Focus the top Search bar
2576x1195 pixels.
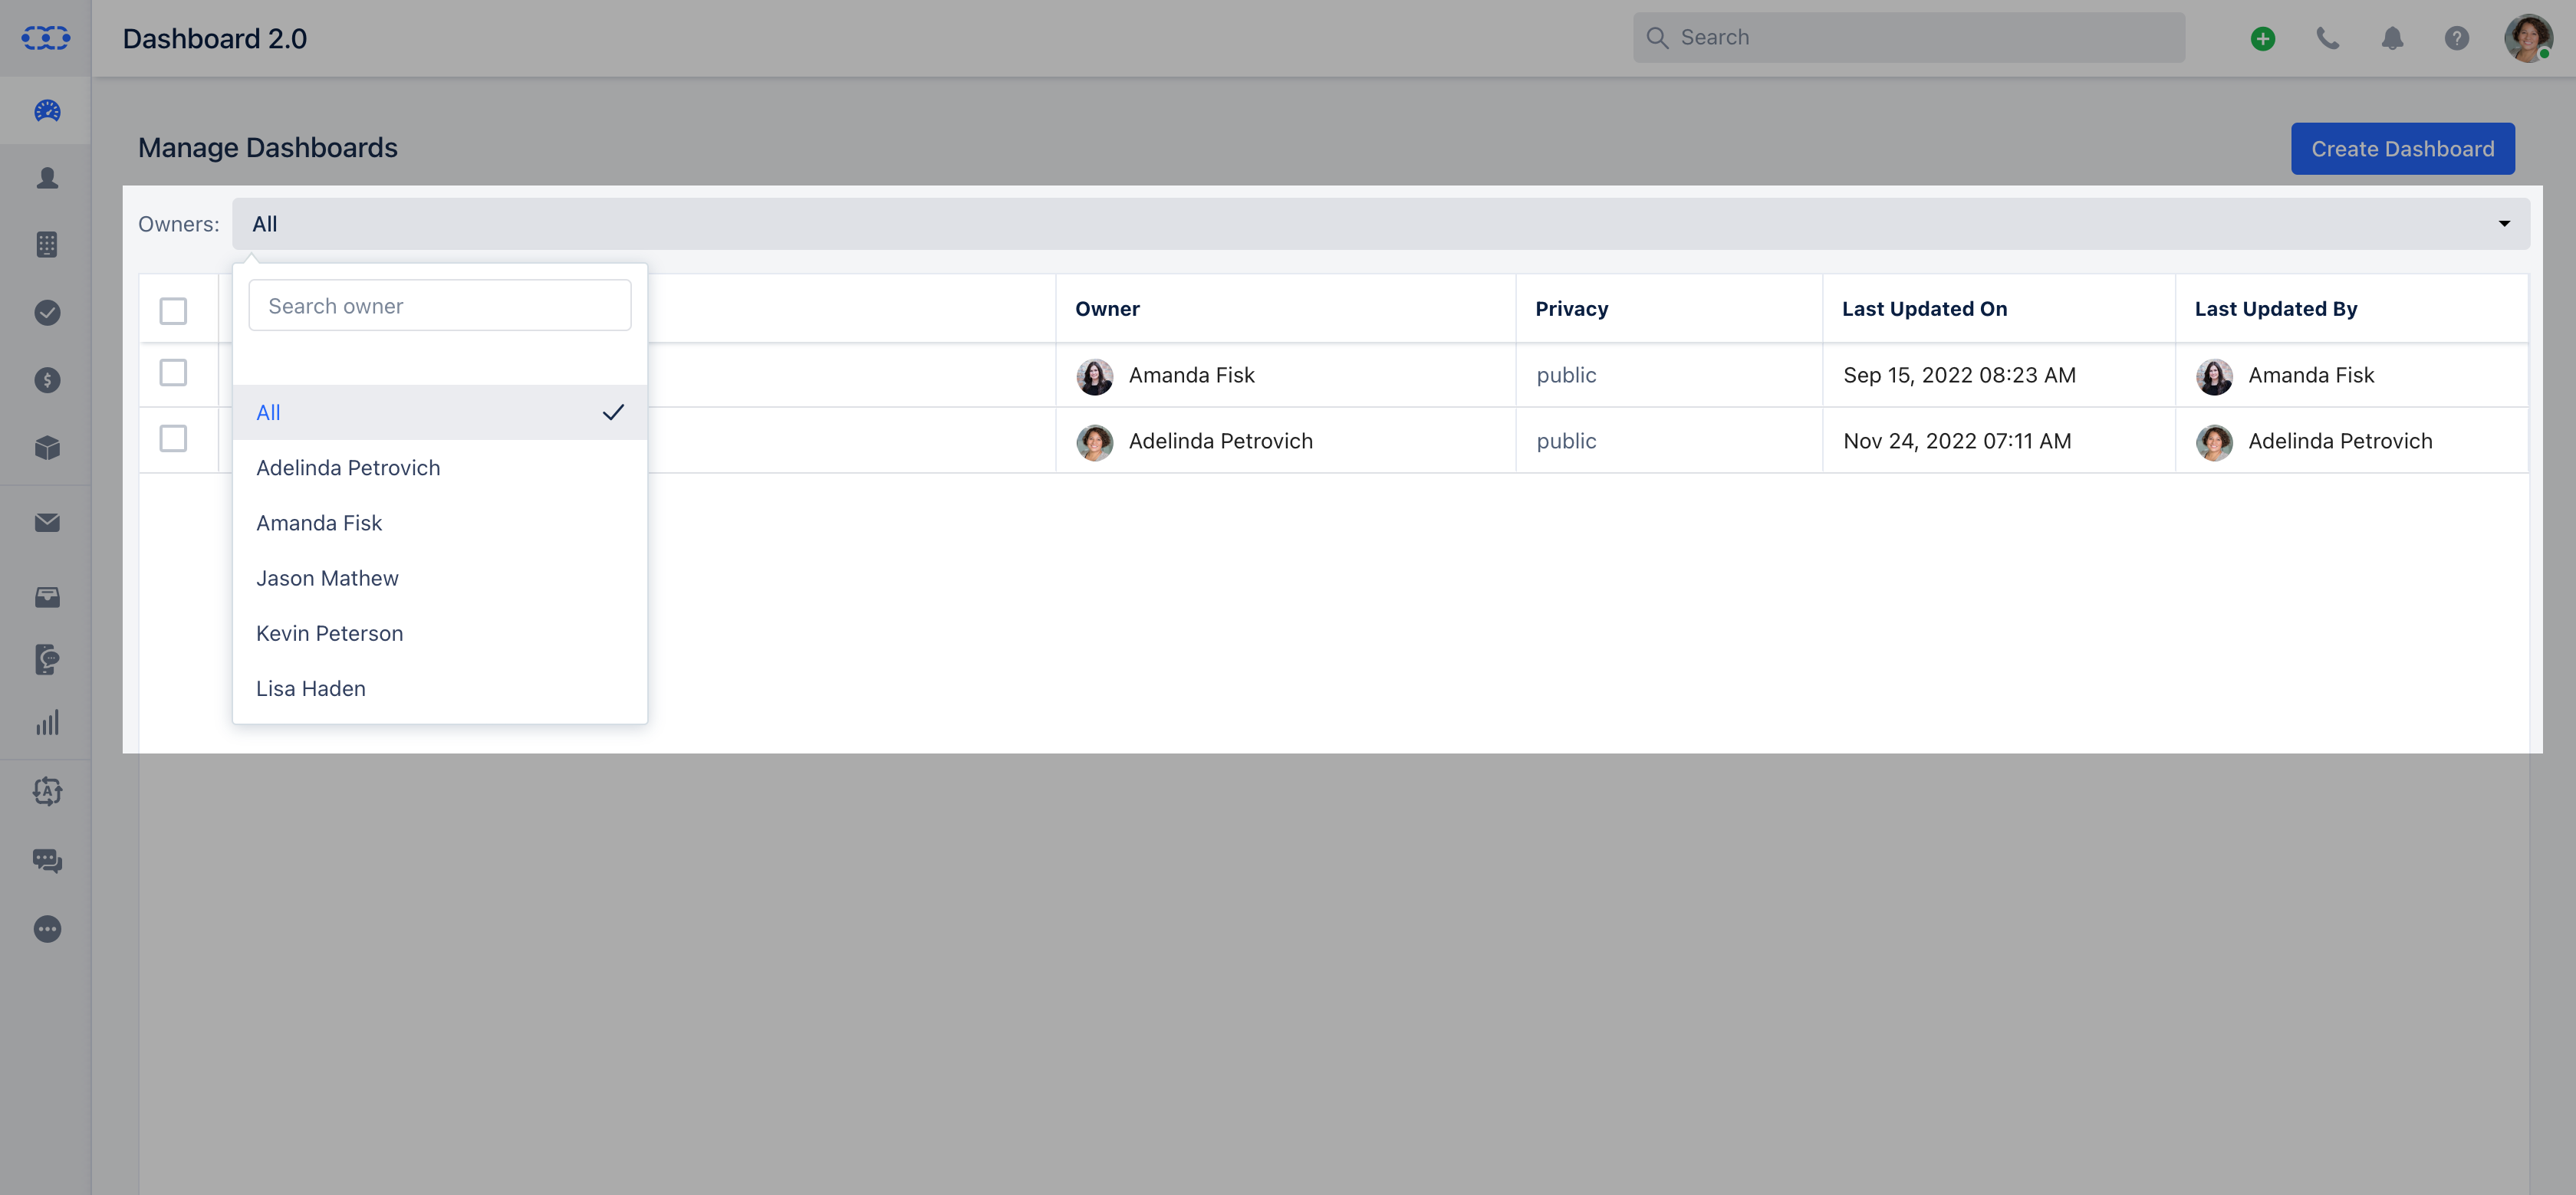(1908, 38)
